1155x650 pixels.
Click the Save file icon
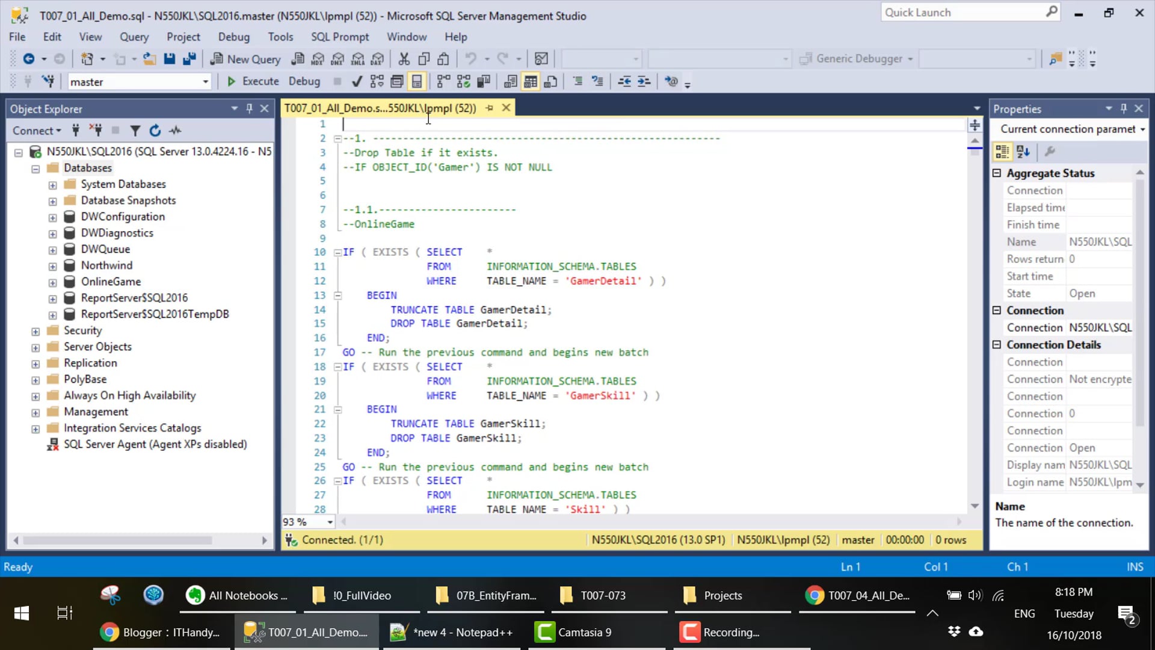point(170,58)
